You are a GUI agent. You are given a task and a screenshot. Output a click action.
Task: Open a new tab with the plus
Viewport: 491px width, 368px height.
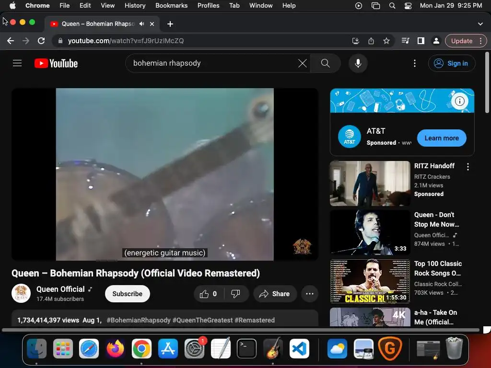[170, 24]
